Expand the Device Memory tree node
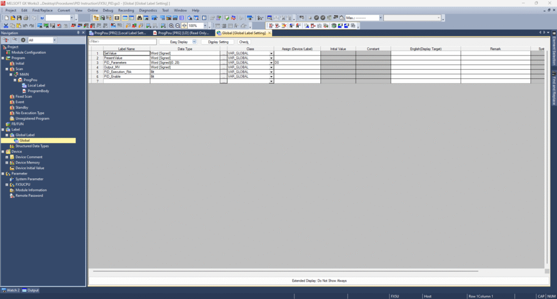Screen dimensions: 557x299 click(7, 163)
